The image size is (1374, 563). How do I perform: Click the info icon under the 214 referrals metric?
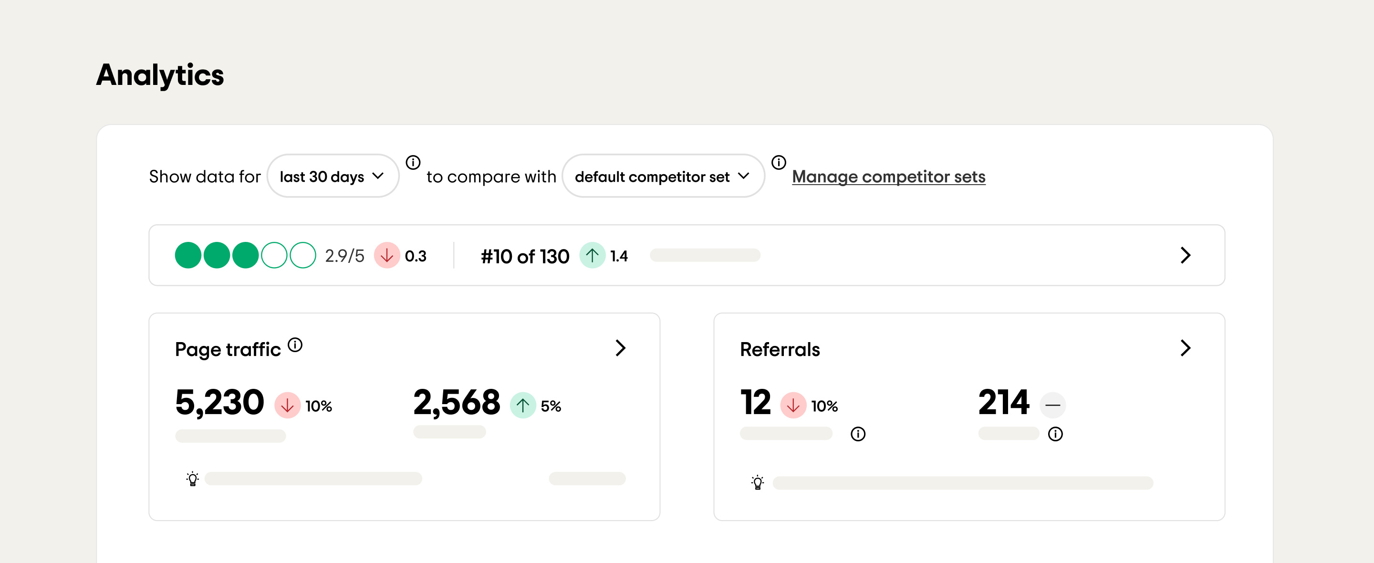pos(1056,434)
